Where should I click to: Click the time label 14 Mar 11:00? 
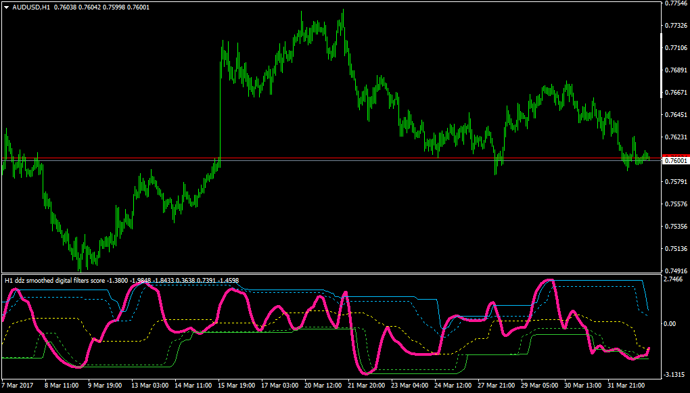click(192, 385)
